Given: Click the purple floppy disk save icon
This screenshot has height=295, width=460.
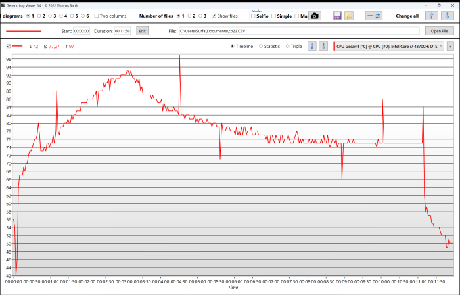Looking at the screenshot, I should click(x=337, y=16).
